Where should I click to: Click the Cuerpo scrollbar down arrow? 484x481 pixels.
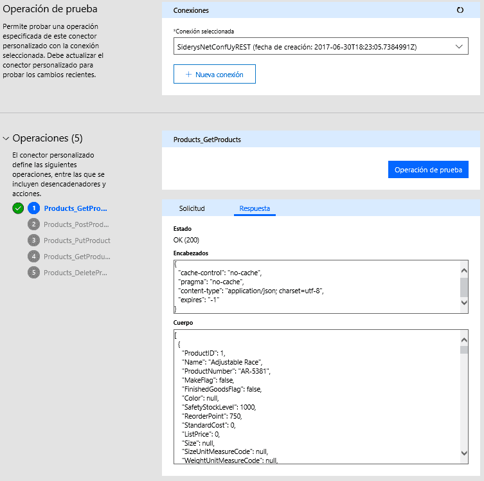click(x=464, y=453)
